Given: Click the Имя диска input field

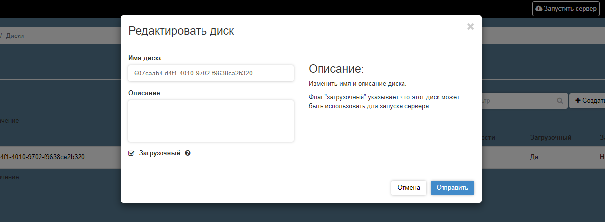Looking at the screenshot, I should (x=211, y=73).
